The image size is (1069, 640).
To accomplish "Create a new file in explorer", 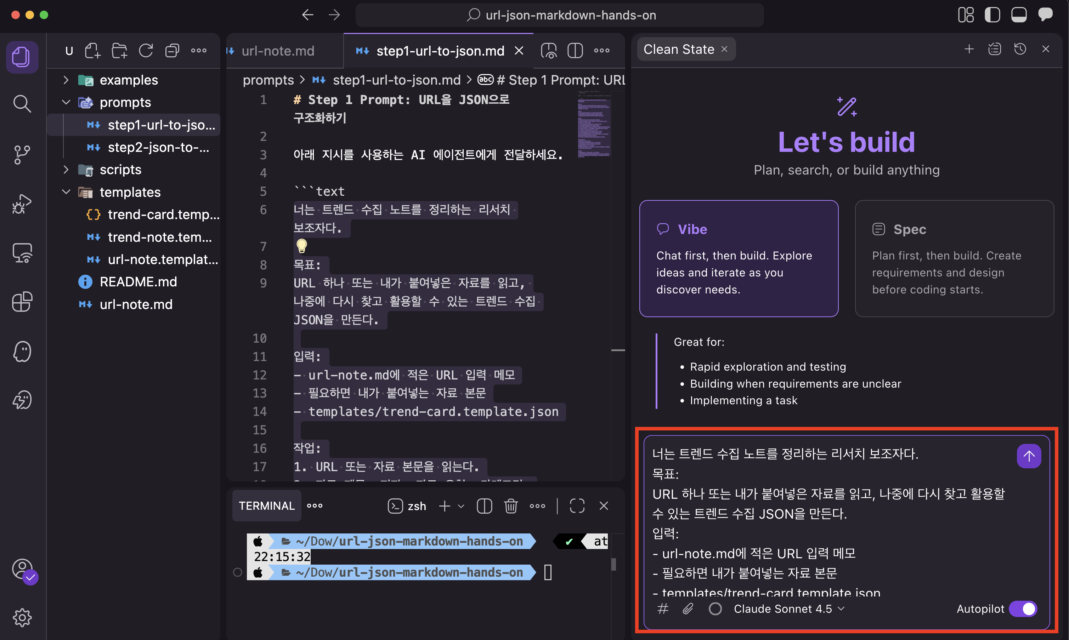I will [x=93, y=51].
